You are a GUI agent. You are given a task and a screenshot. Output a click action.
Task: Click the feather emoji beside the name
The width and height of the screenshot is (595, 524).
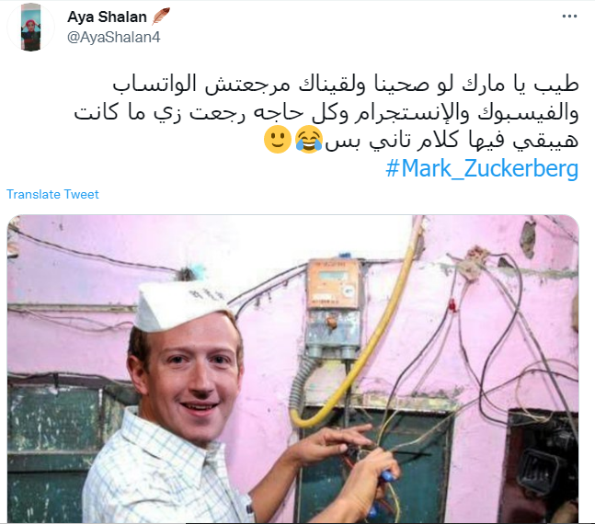(161, 17)
